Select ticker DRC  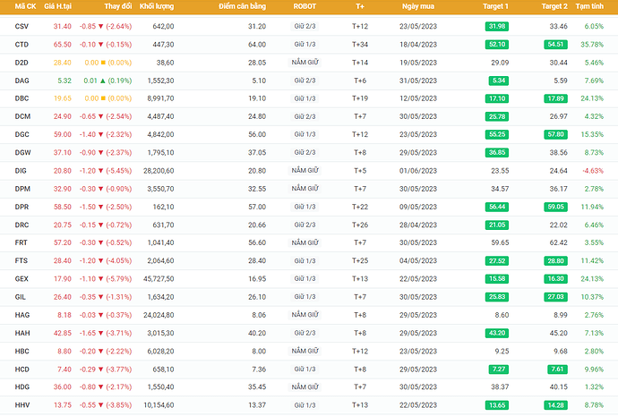click(21, 225)
